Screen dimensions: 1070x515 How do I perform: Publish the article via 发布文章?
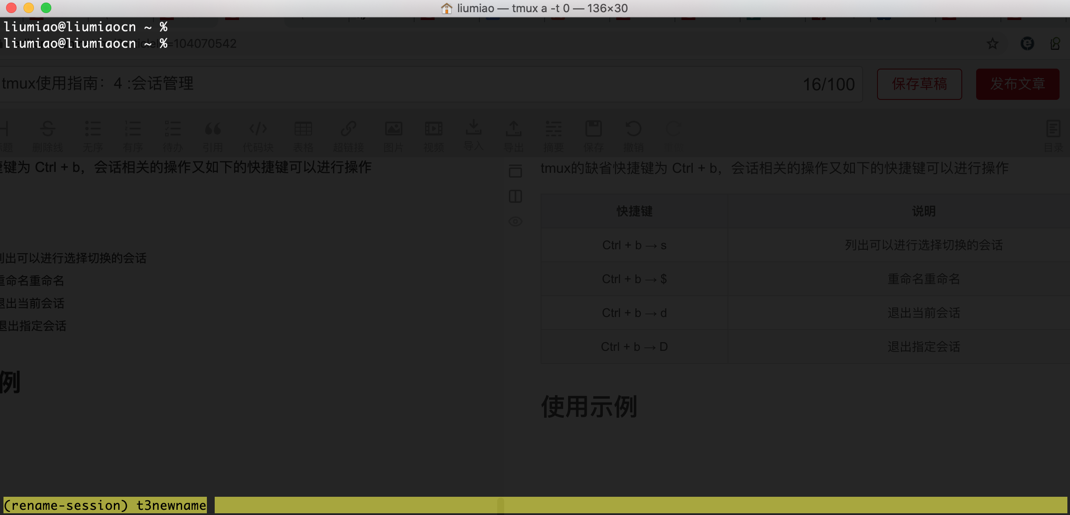pyautogui.click(x=1017, y=84)
